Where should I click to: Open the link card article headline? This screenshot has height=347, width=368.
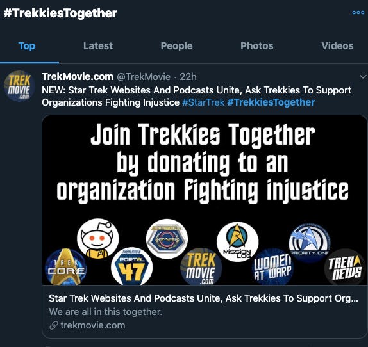point(203,298)
